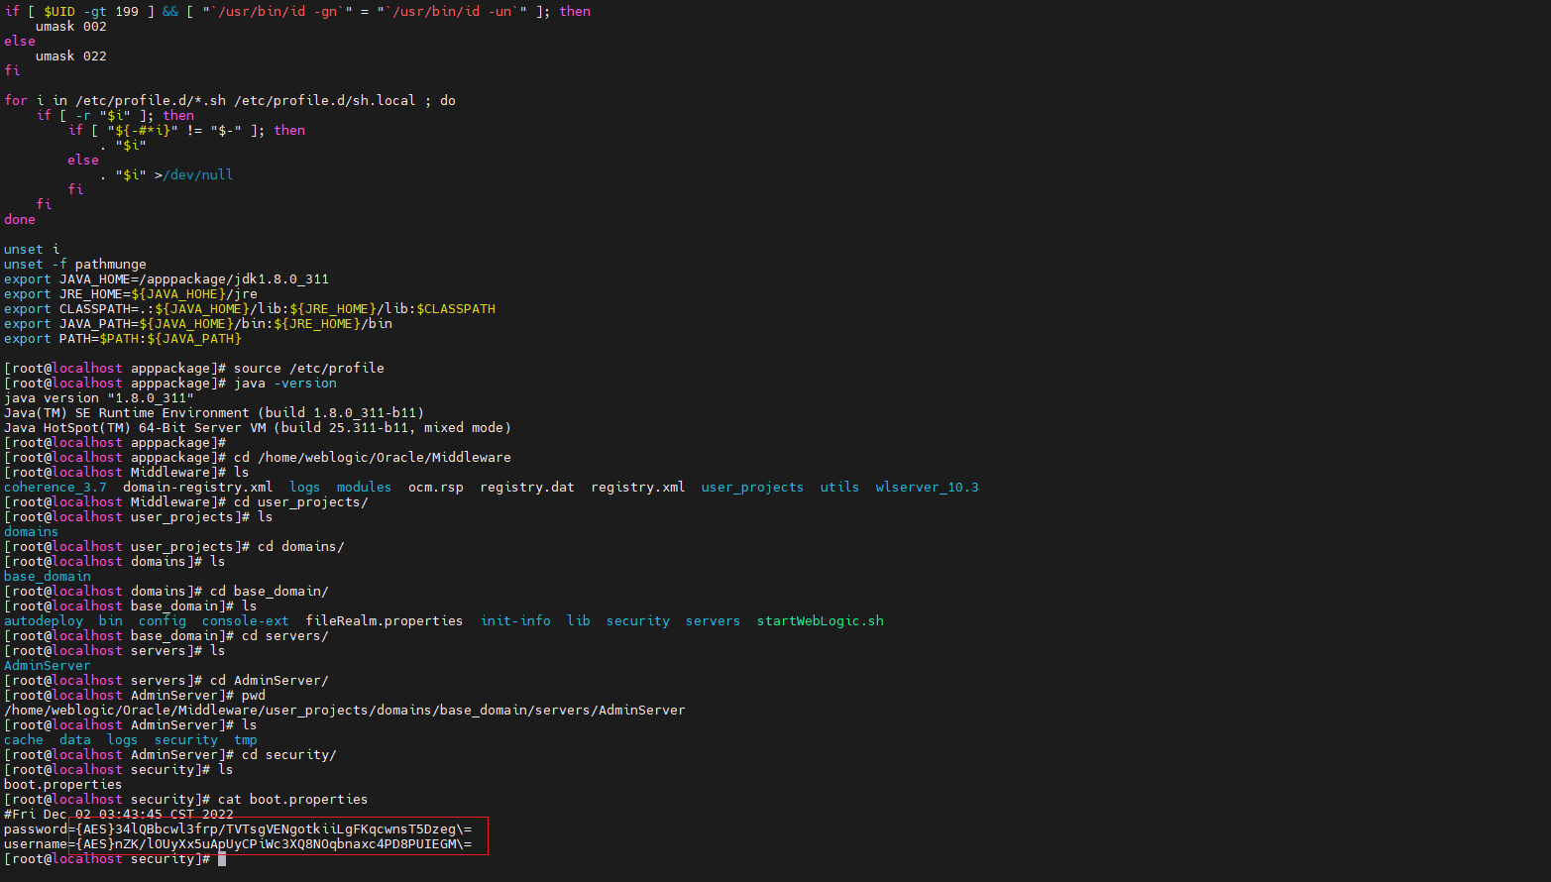Click the 'autodeploy' directory name
The image size is (1551, 882).
click(44, 621)
